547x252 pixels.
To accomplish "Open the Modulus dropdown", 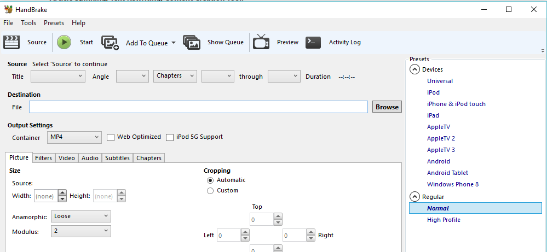I will pos(81,231).
